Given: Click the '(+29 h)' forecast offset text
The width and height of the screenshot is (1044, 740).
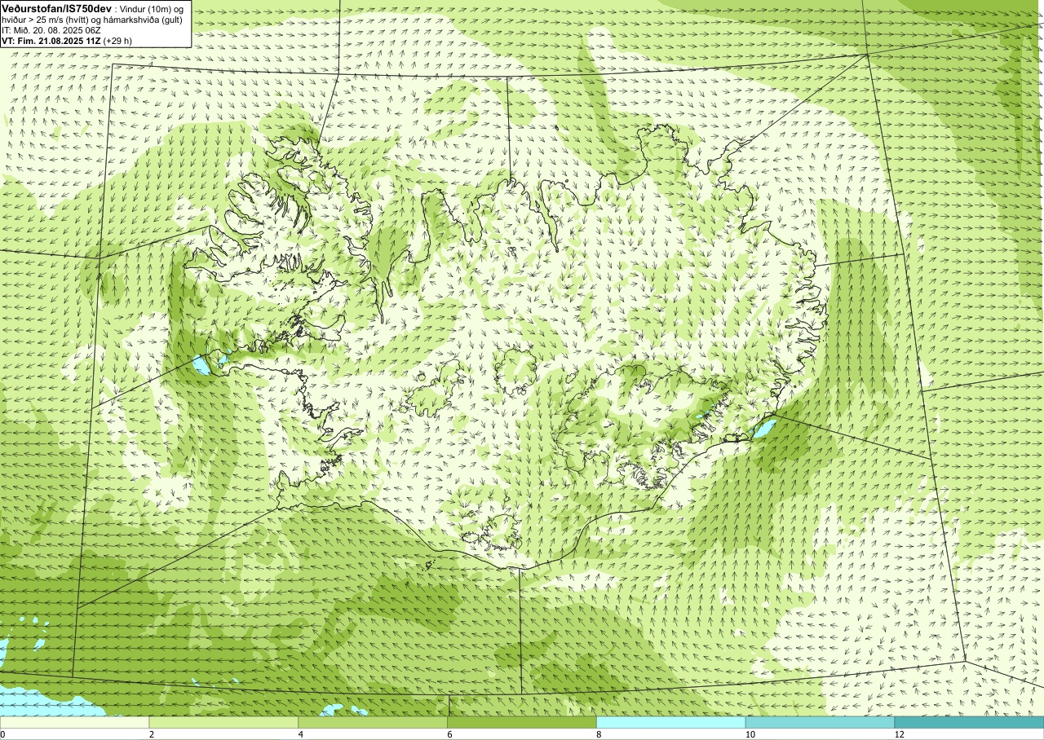Looking at the screenshot, I should point(117,40).
